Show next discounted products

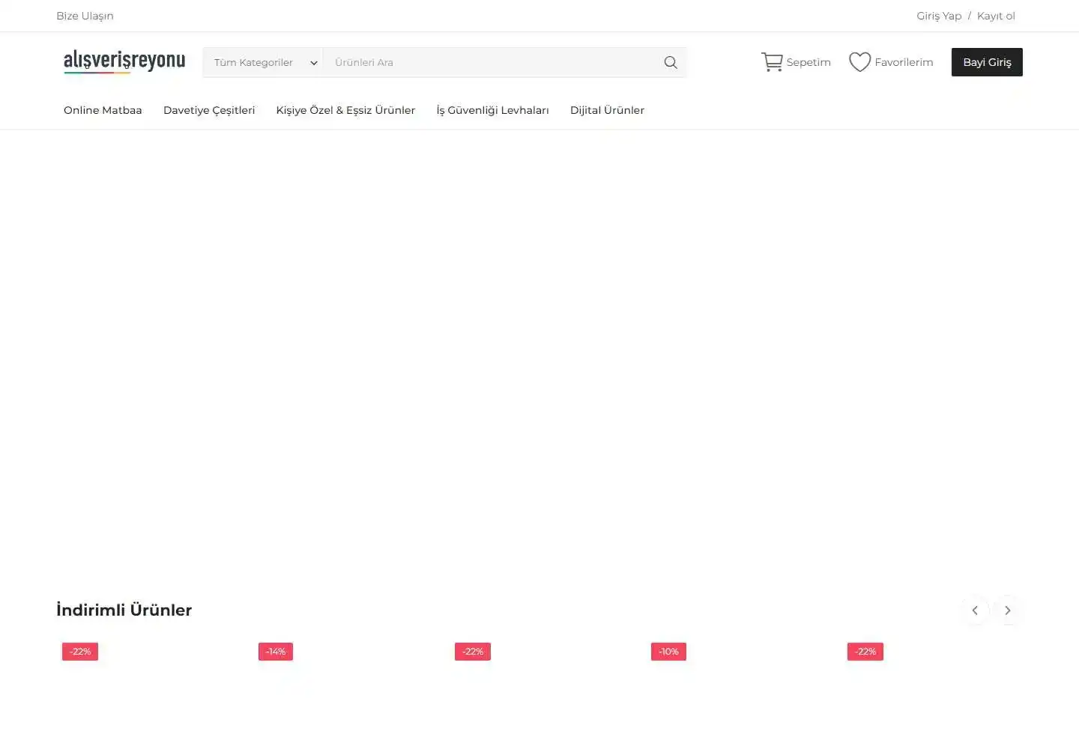pos(1008,610)
